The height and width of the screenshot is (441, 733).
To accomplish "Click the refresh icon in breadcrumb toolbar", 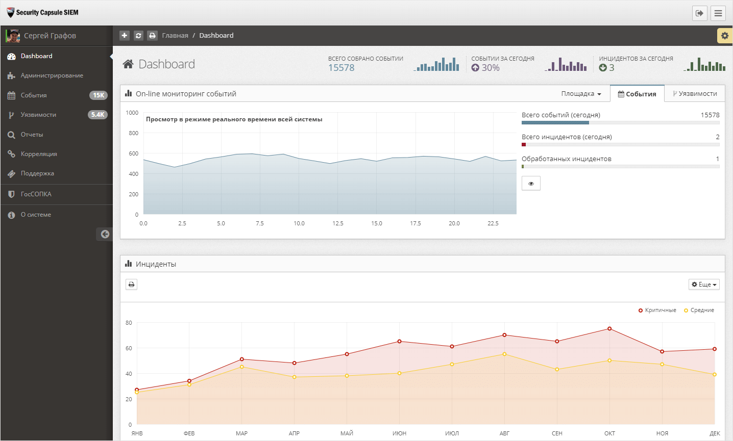I will coord(138,35).
